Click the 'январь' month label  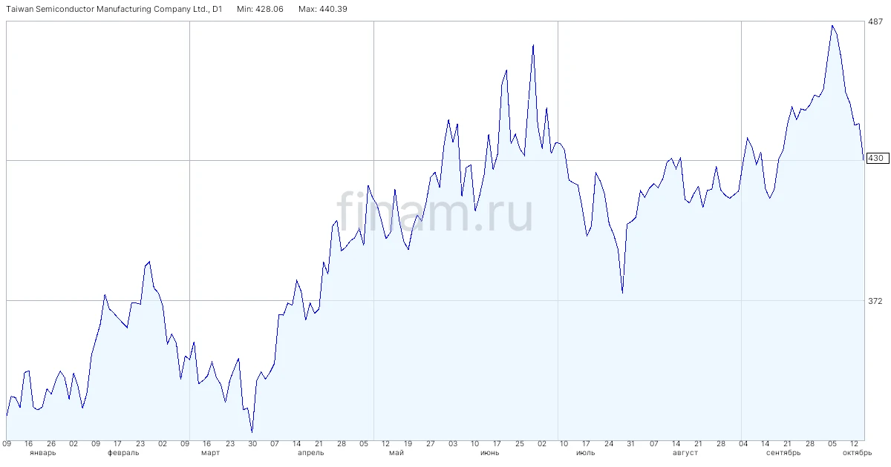42,452
